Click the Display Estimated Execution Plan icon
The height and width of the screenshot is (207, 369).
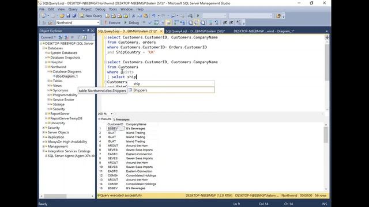(x=156, y=22)
